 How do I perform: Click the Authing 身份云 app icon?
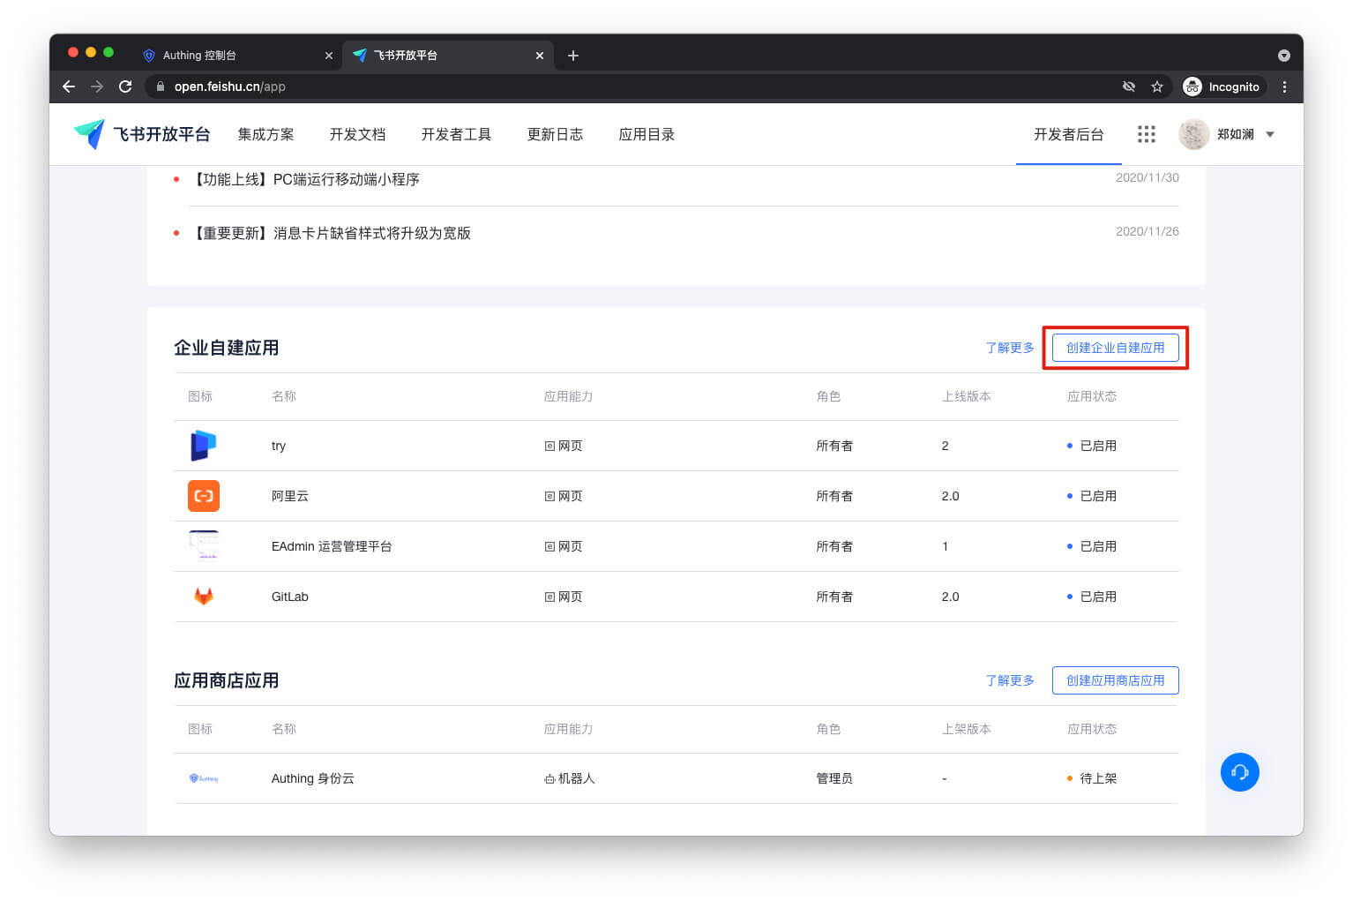[x=203, y=778]
